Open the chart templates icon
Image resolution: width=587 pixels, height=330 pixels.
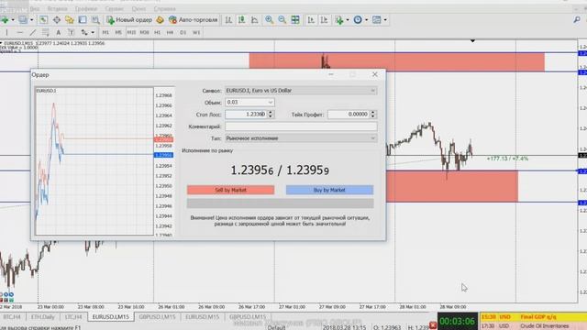point(377,20)
